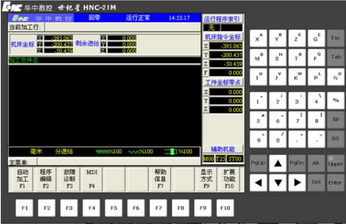Click the F5 function key
This screenshot has height=224, width=346.
coord(114,208)
